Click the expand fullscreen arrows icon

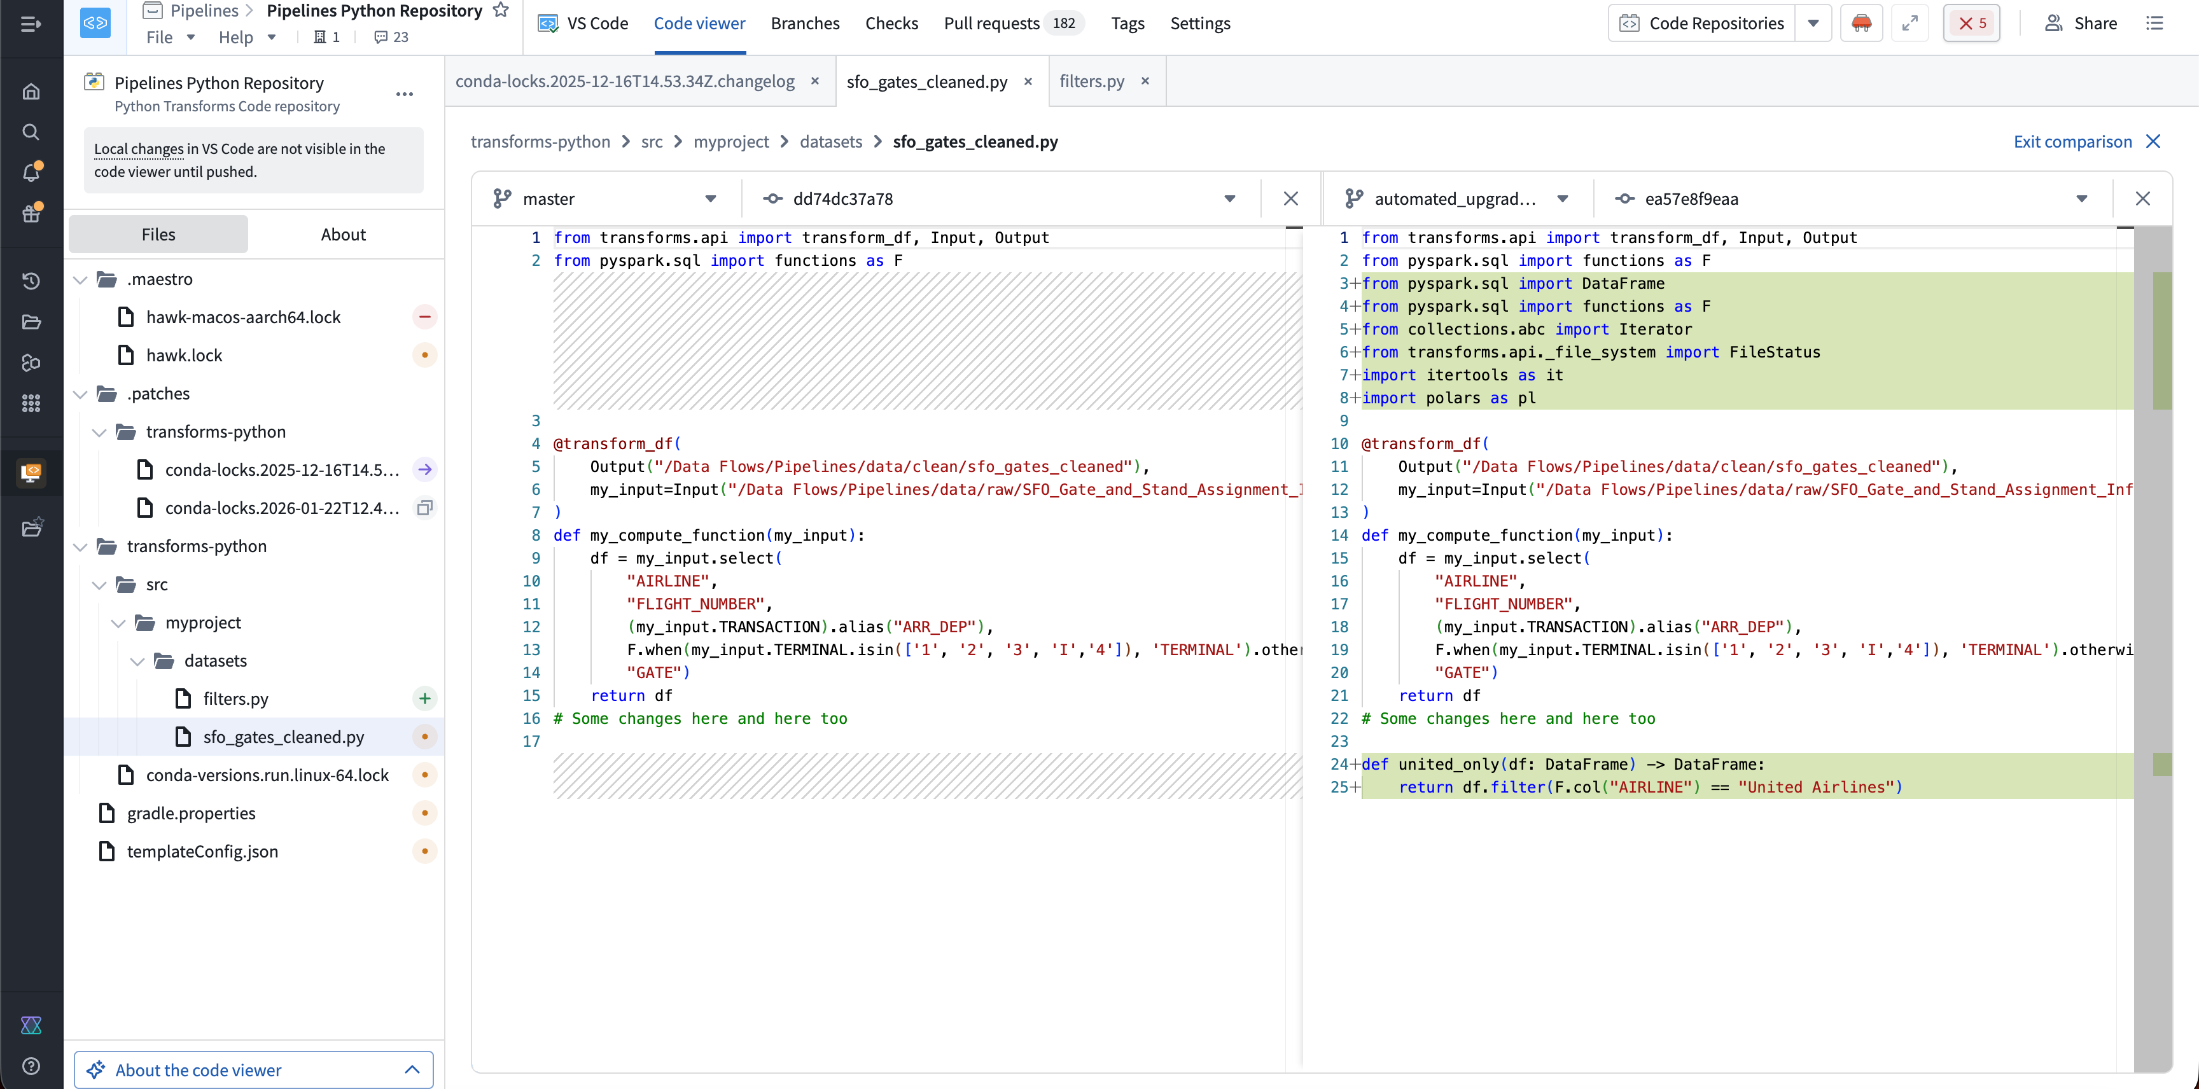pos(1909,23)
